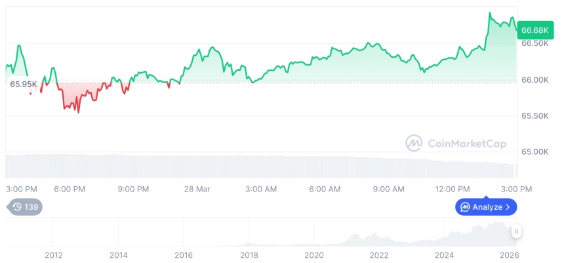Select the 6:00 PM time axis label
564x263 pixels.
point(69,189)
